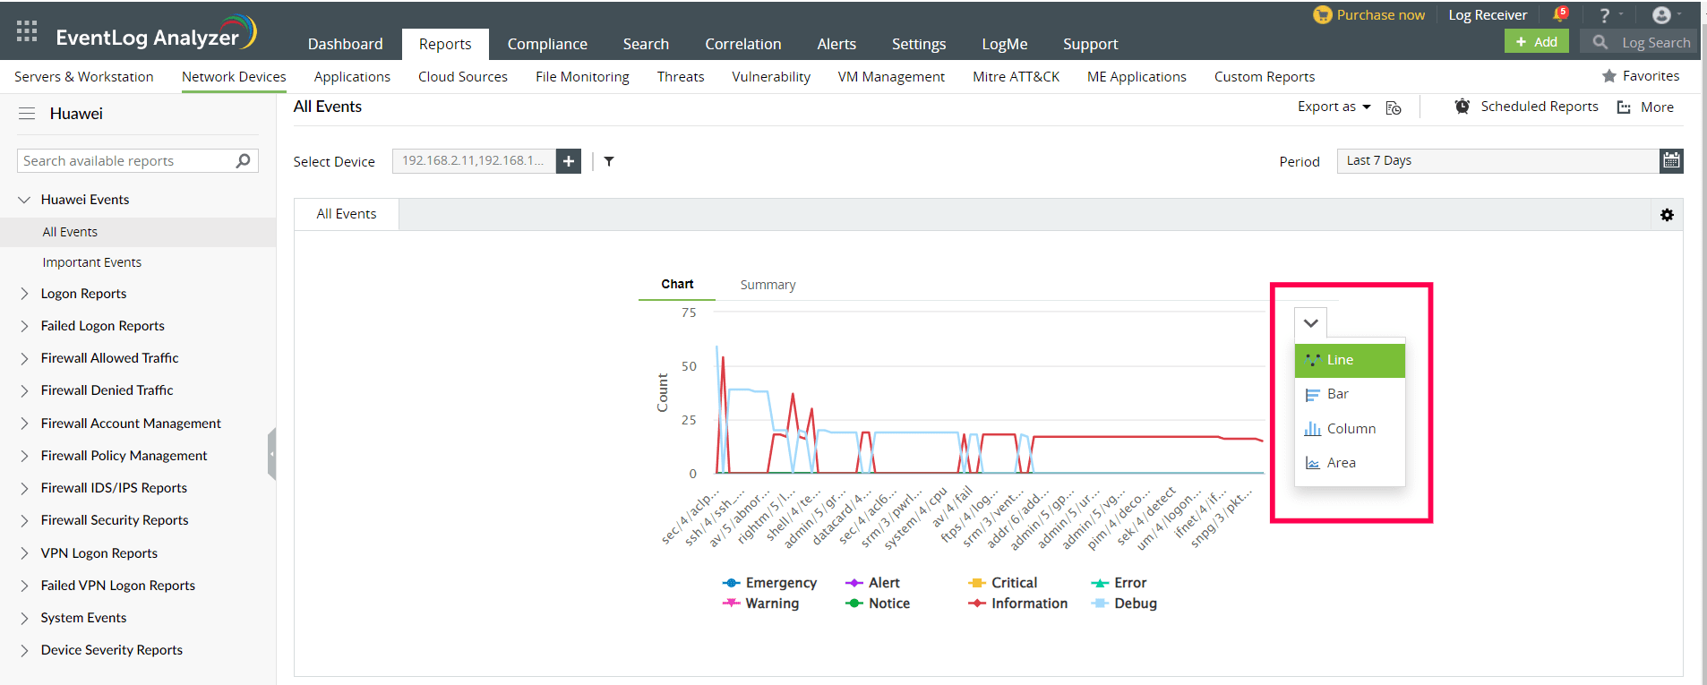Toggle the Information legend series

click(x=1018, y=604)
